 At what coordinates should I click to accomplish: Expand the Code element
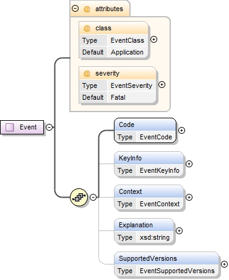coord(181,131)
